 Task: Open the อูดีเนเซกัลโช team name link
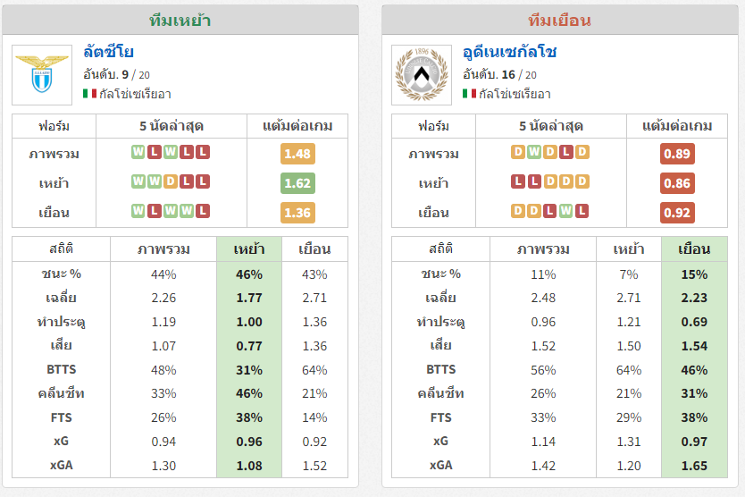point(510,51)
